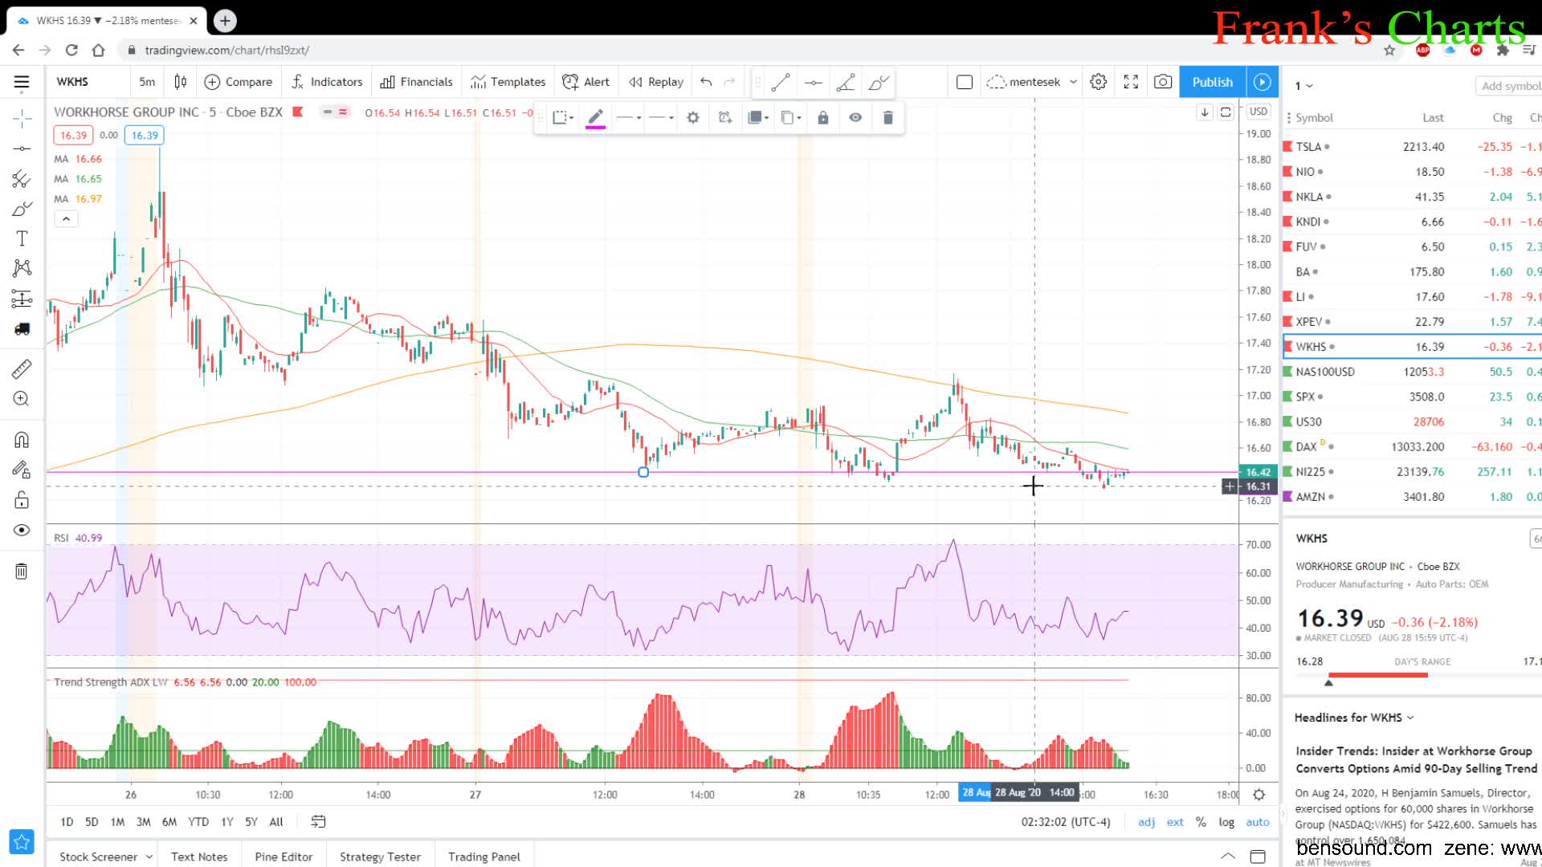Hide the selected line via eye icon
The width and height of the screenshot is (1542, 867).
(855, 118)
